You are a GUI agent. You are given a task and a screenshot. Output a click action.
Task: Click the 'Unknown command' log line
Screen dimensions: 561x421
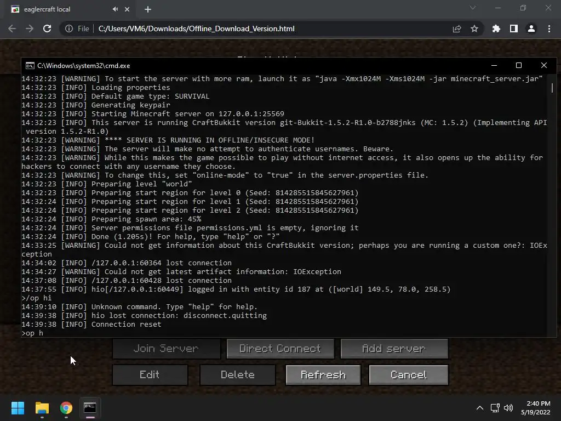[x=140, y=307]
